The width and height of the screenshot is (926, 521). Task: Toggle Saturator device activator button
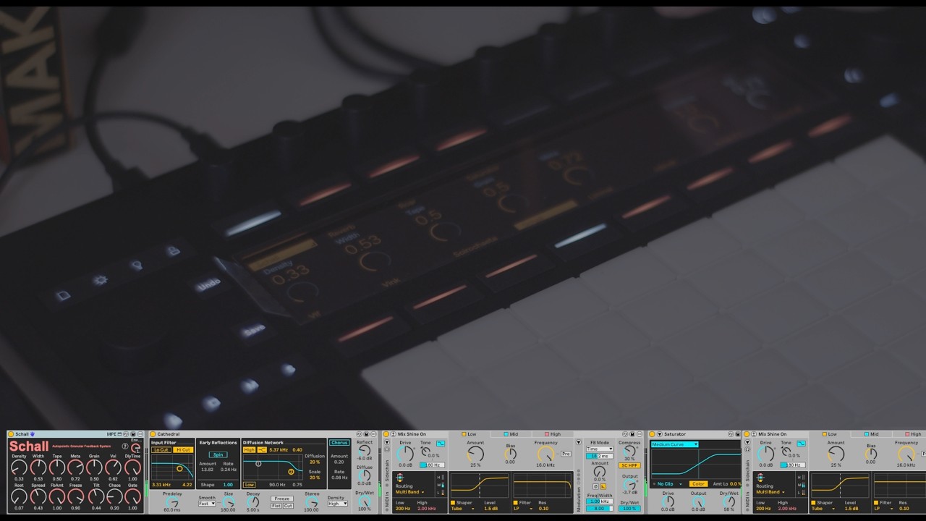651,434
